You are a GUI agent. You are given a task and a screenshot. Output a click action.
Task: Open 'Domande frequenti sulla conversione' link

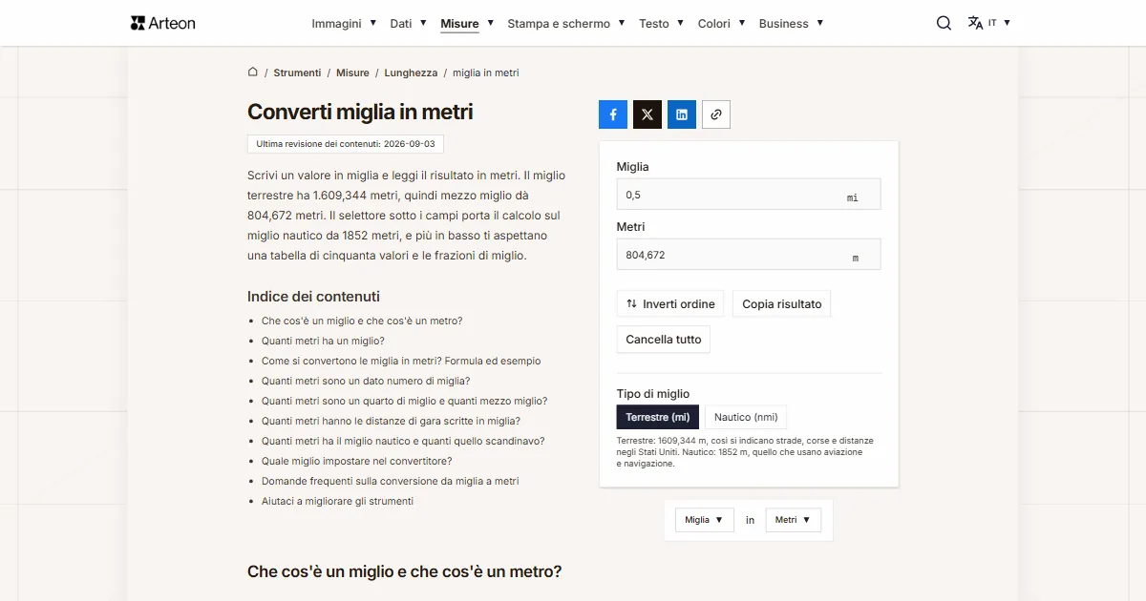[x=391, y=481]
